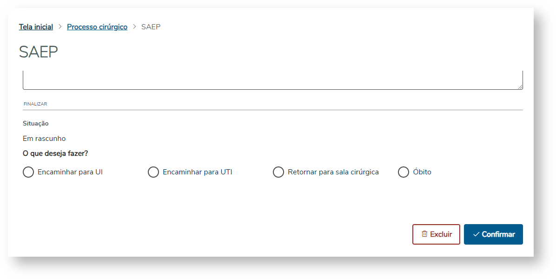Image resolution: width=556 pixels, height=279 pixels.
Task: Click the checkmark icon in the Confirmar button
Action: click(476, 234)
